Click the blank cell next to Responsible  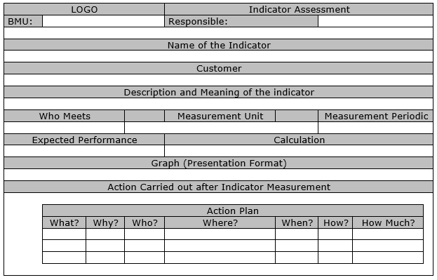375,21
